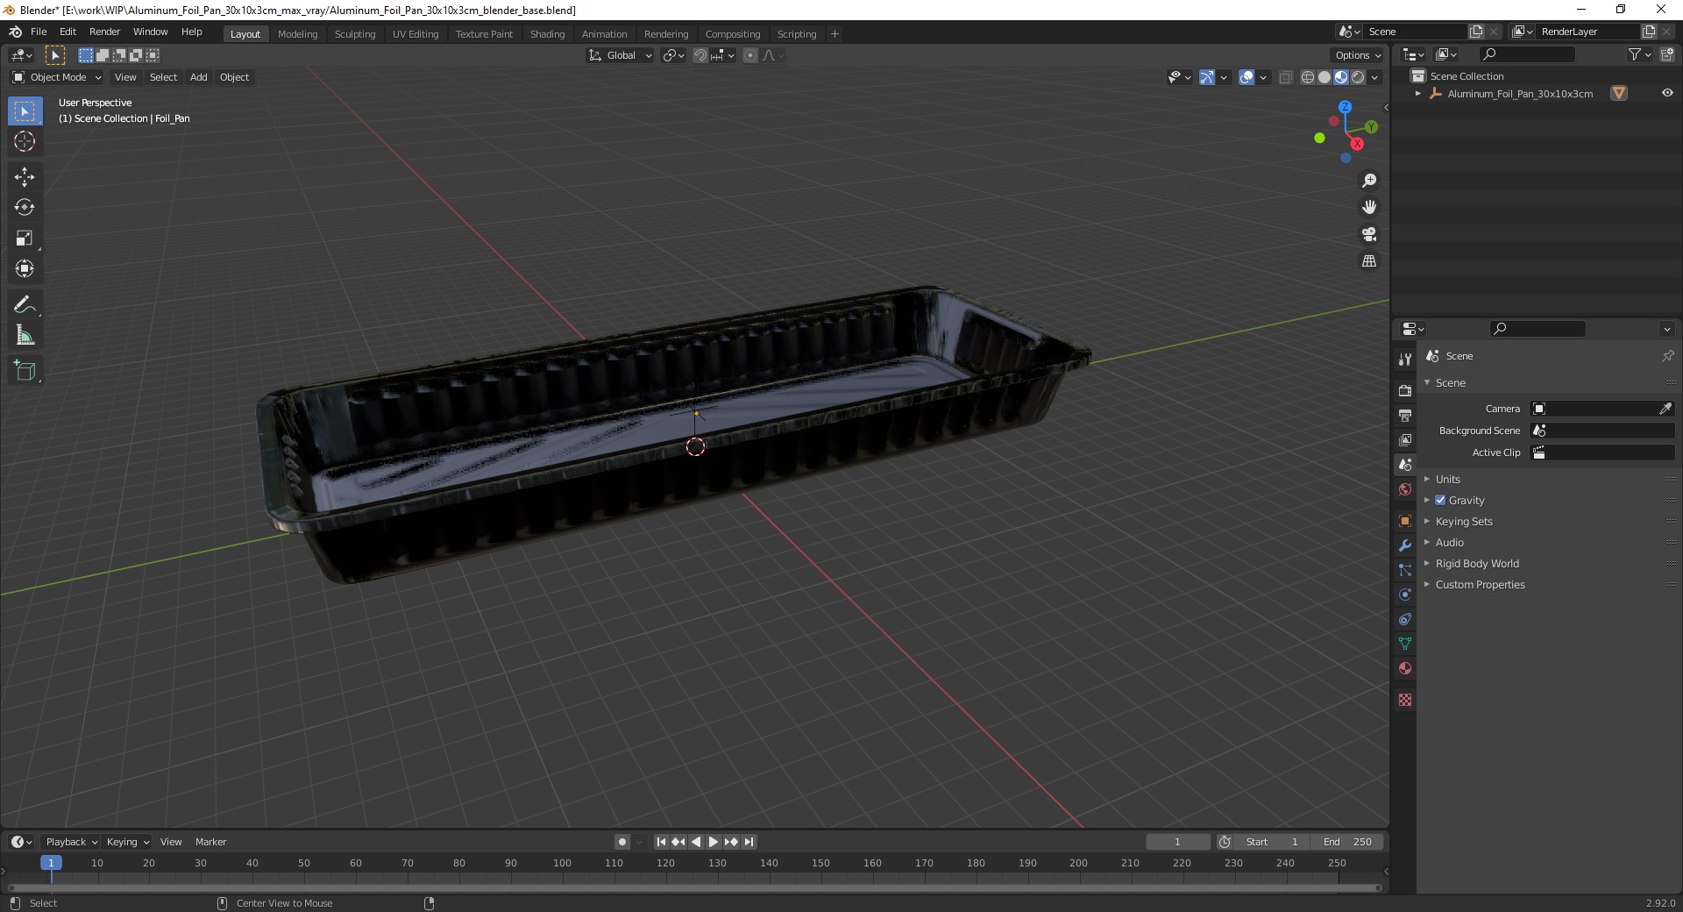Select the Add Cube tool

click(x=25, y=370)
